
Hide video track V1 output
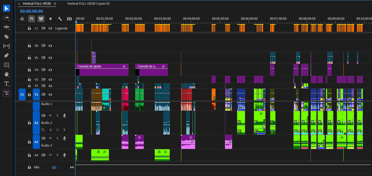50,94
